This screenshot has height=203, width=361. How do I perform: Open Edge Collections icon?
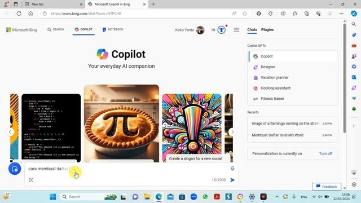pos(307,14)
